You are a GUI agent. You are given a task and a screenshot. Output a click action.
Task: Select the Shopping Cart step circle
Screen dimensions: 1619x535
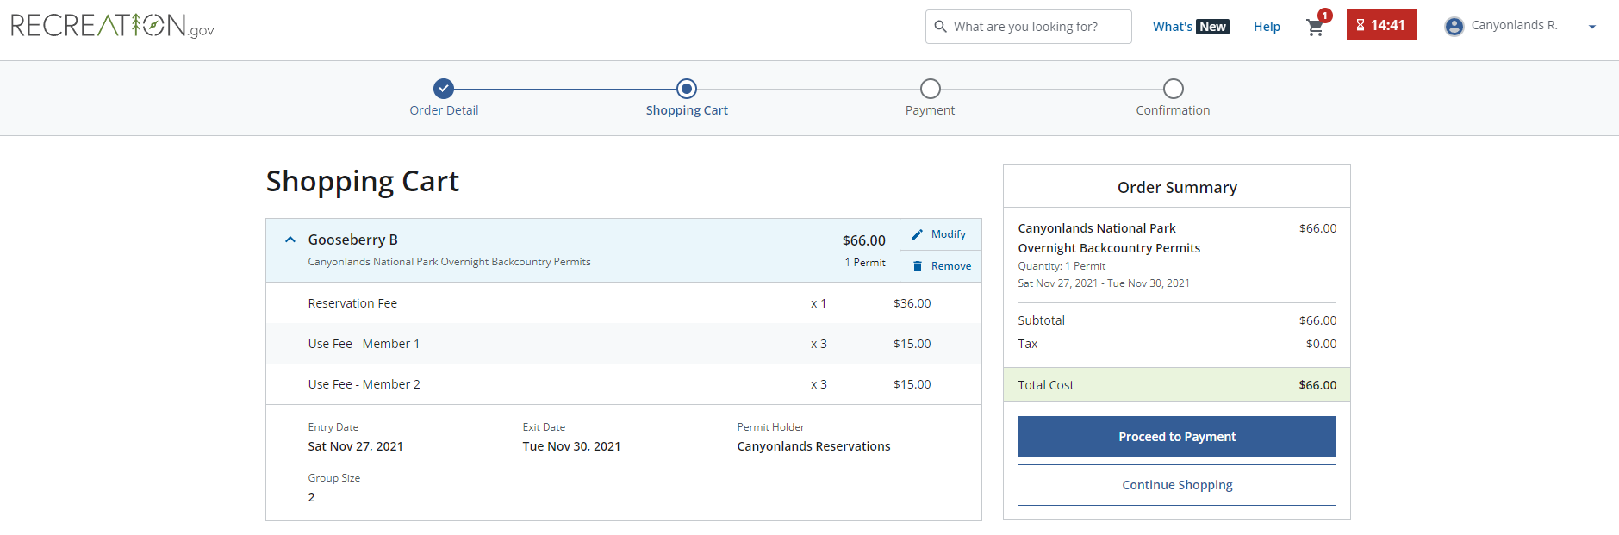point(687,89)
